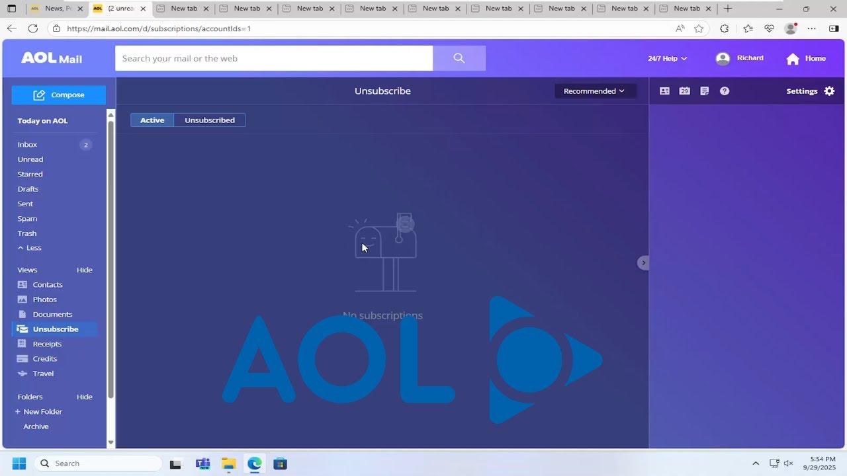Open Microsoft Teams from taskbar
This screenshot has width=847, height=476.
pos(202,463)
